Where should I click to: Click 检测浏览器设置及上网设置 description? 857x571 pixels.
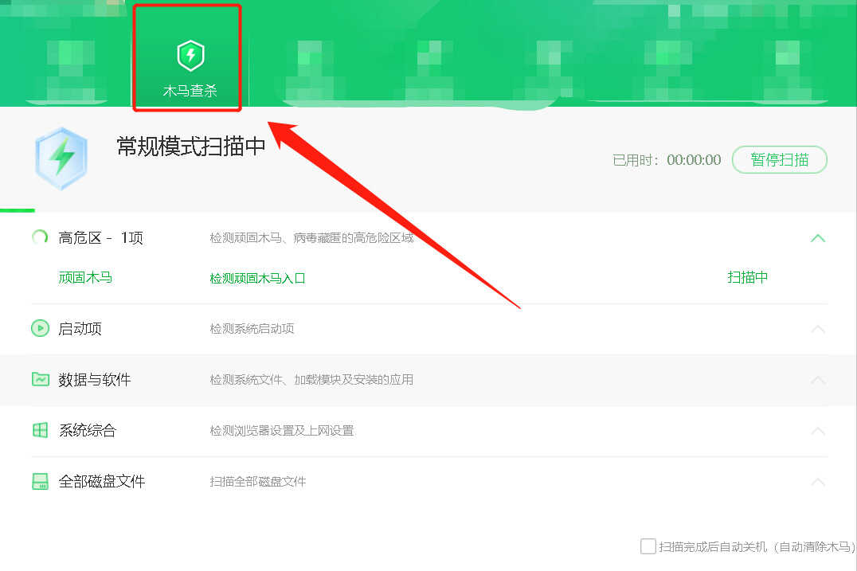click(282, 431)
